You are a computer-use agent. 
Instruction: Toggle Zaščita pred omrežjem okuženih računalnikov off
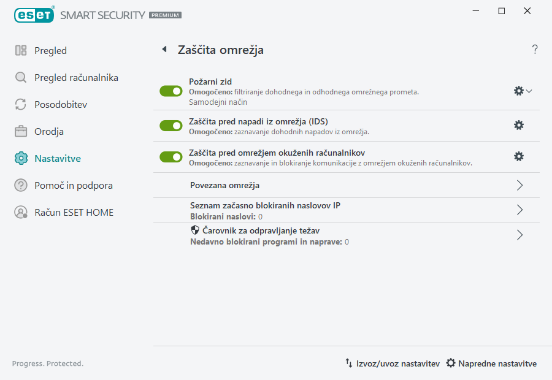coord(171,156)
